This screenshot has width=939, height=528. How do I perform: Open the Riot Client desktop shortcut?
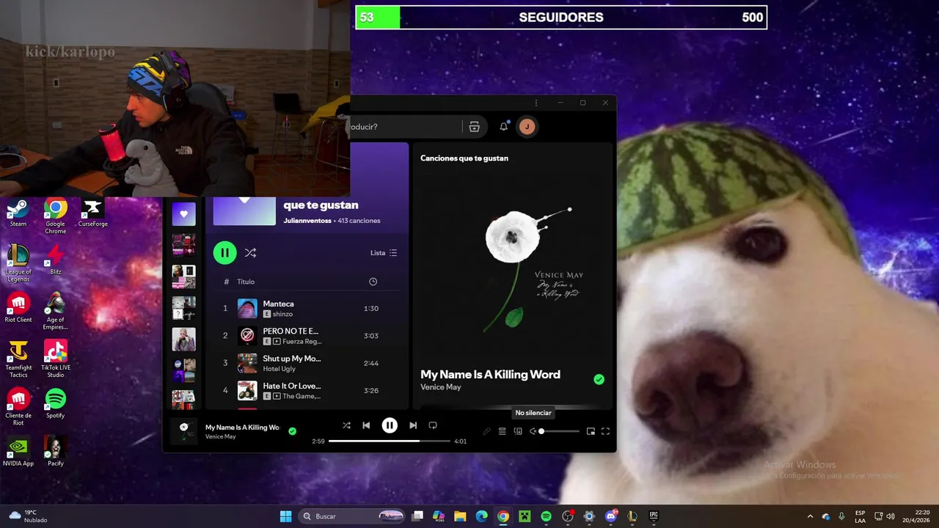[18, 309]
